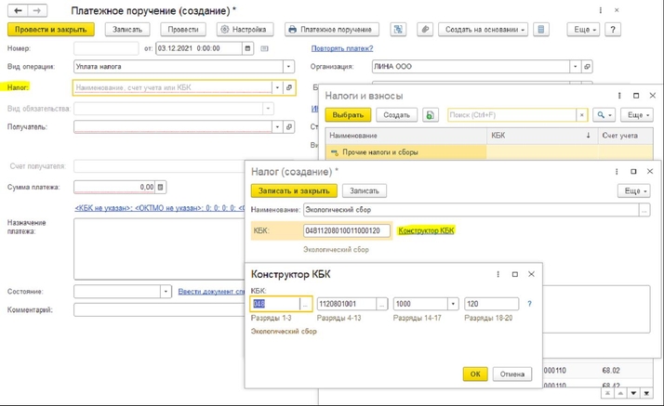Open the Создать на основании menu
The image size is (664, 406).
click(485, 30)
